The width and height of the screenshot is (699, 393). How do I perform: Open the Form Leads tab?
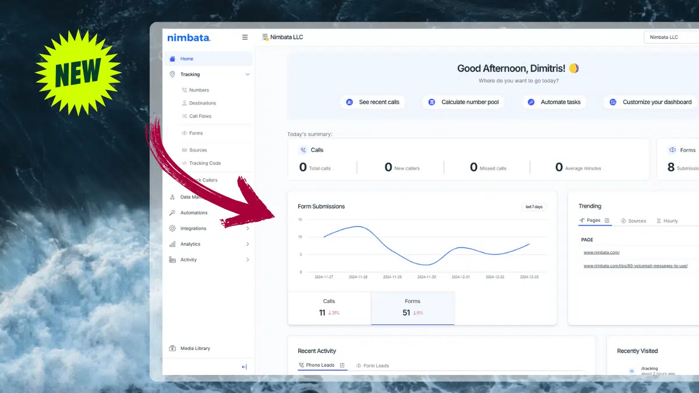pos(373,366)
